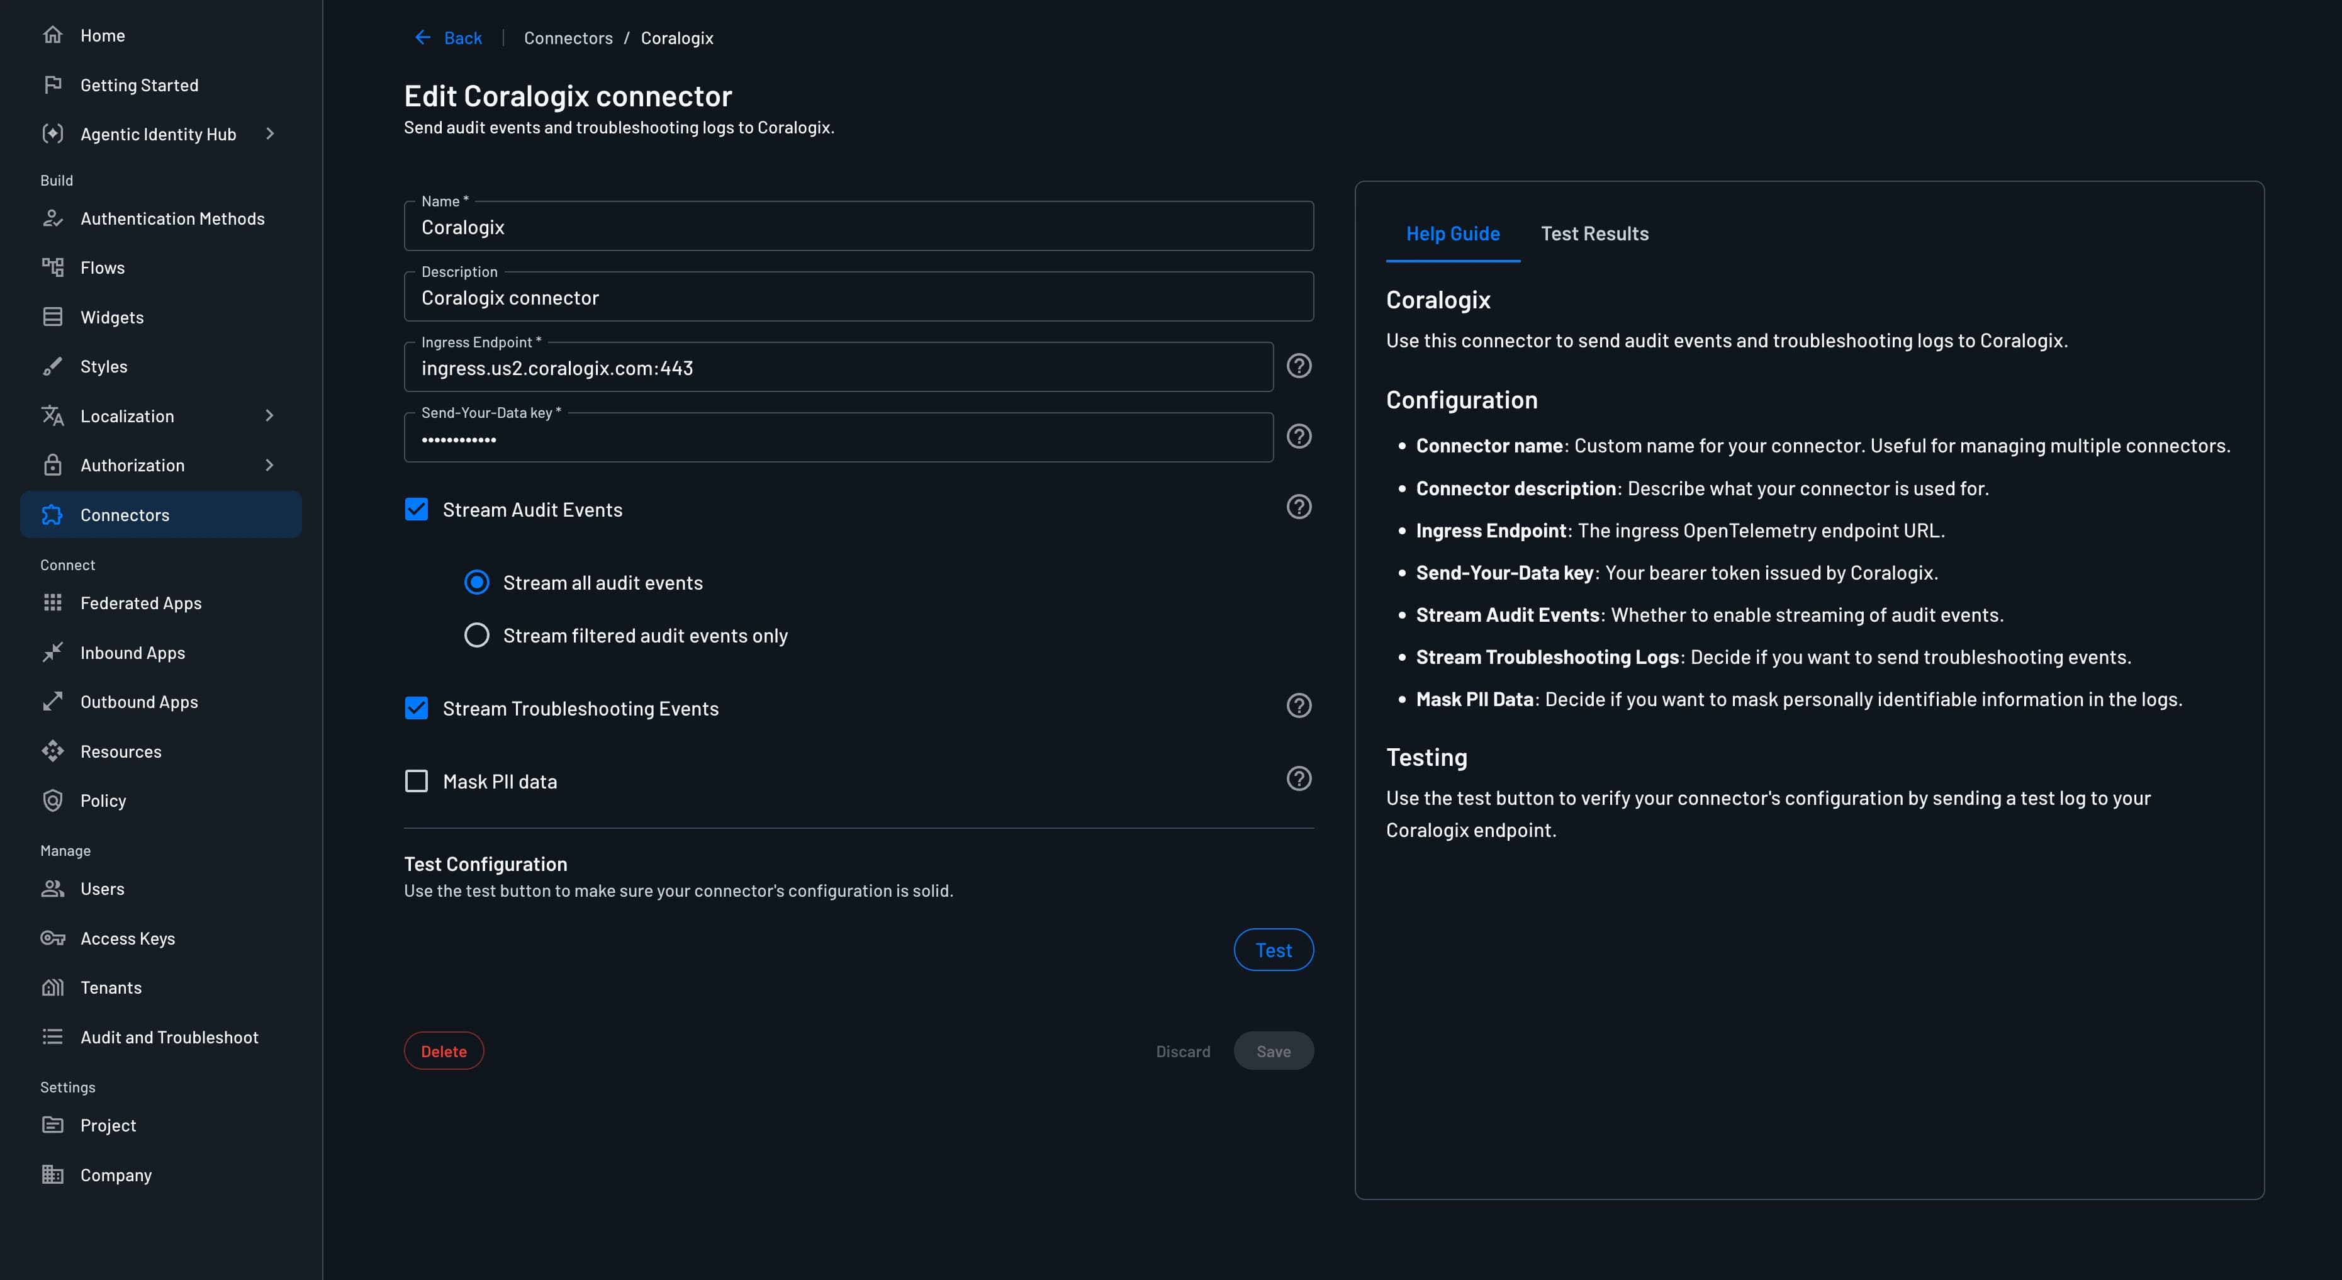This screenshot has height=1280, width=2342.
Task: Click the Connectors puzzle icon
Action: (x=53, y=515)
